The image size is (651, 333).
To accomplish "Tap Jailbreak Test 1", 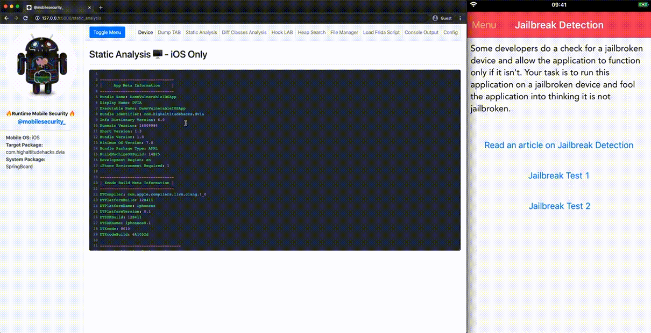I will coord(558,176).
